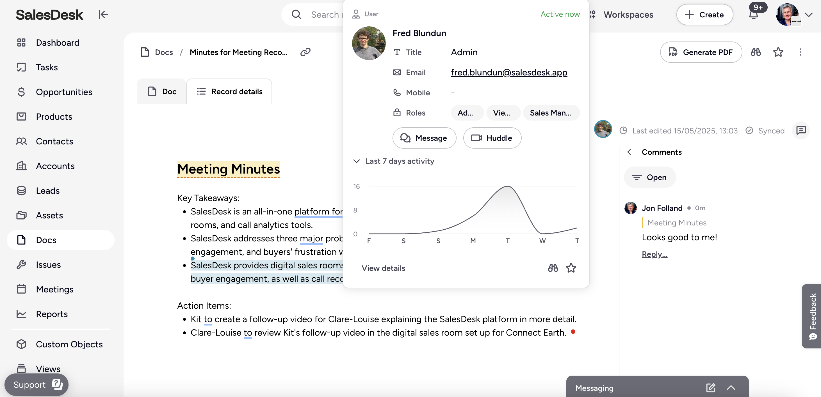Open fred.blundun@salesdesk.app email link
The width and height of the screenshot is (821, 397).
click(509, 73)
